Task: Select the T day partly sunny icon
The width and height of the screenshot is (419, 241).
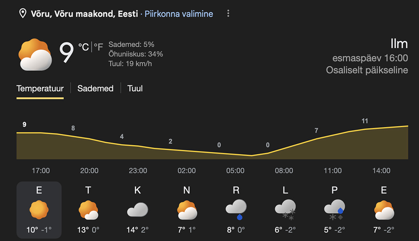Action: click(x=88, y=210)
